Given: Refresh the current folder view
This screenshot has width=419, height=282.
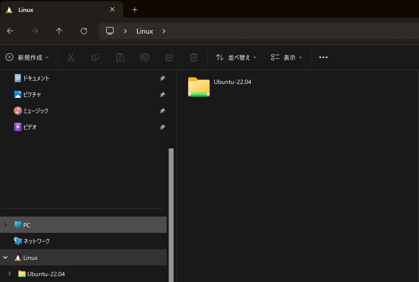Looking at the screenshot, I should (x=84, y=31).
